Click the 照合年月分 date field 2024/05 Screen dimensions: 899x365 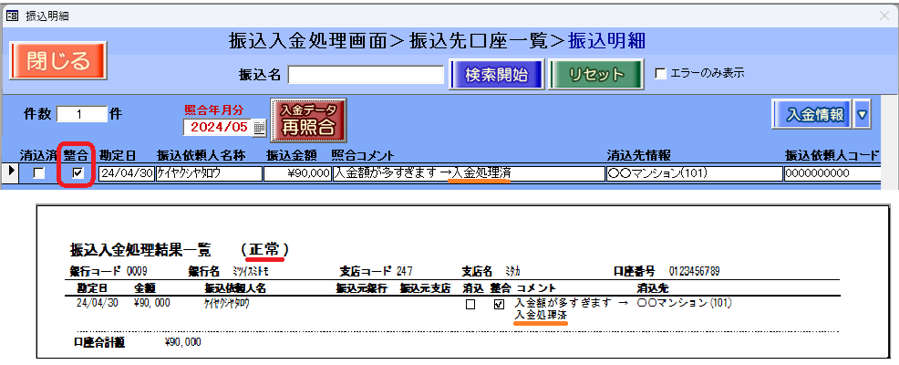[x=218, y=127]
